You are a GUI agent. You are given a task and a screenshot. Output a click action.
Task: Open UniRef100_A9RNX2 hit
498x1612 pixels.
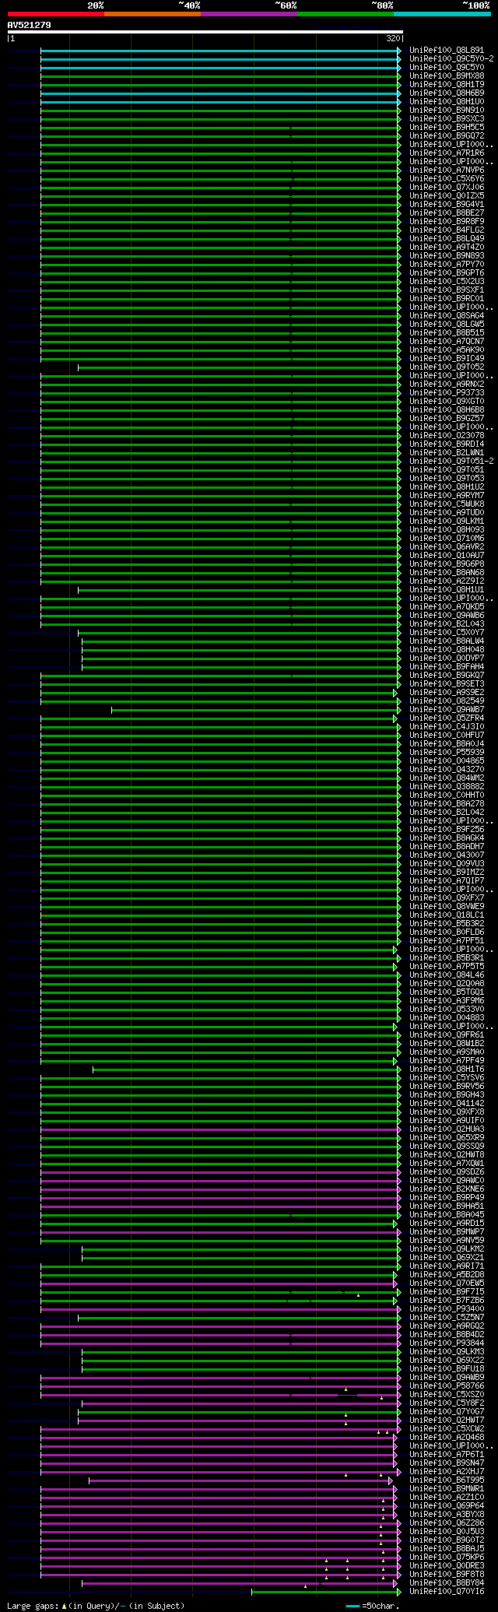(x=447, y=385)
